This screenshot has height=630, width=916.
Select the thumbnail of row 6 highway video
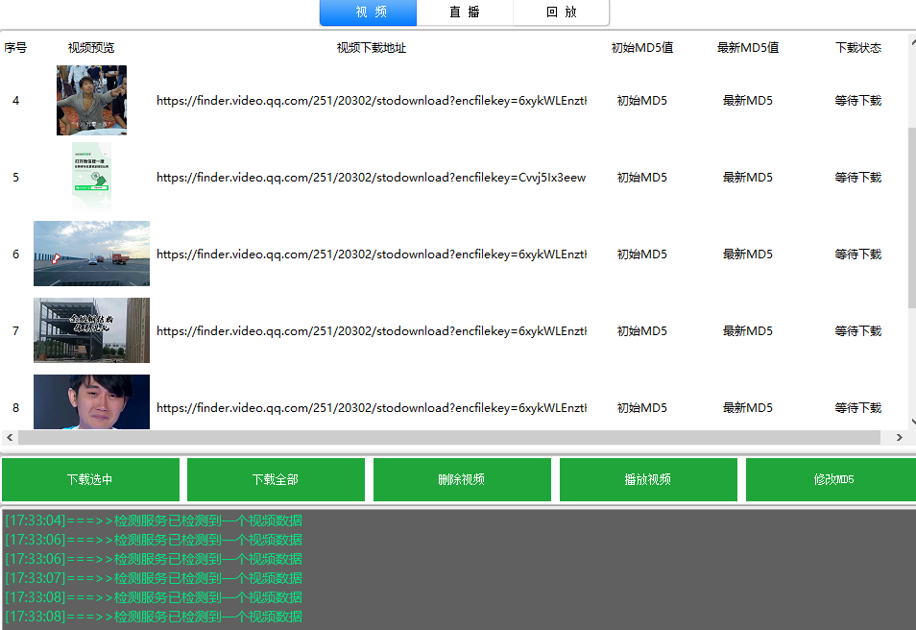tap(91, 254)
